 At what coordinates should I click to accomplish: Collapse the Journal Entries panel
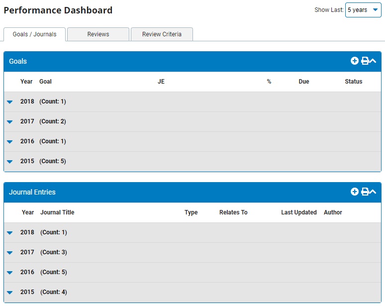pos(373,192)
